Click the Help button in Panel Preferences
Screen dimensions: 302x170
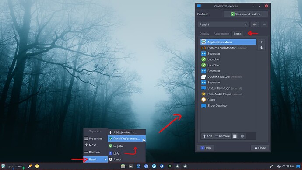click(x=206, y=148)
